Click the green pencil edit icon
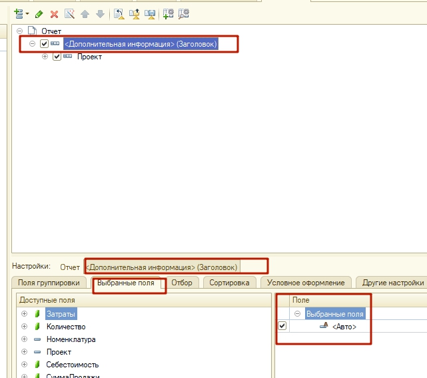This screenshot has width=427, height=378. pyautogui.click(x=39, y=13)
